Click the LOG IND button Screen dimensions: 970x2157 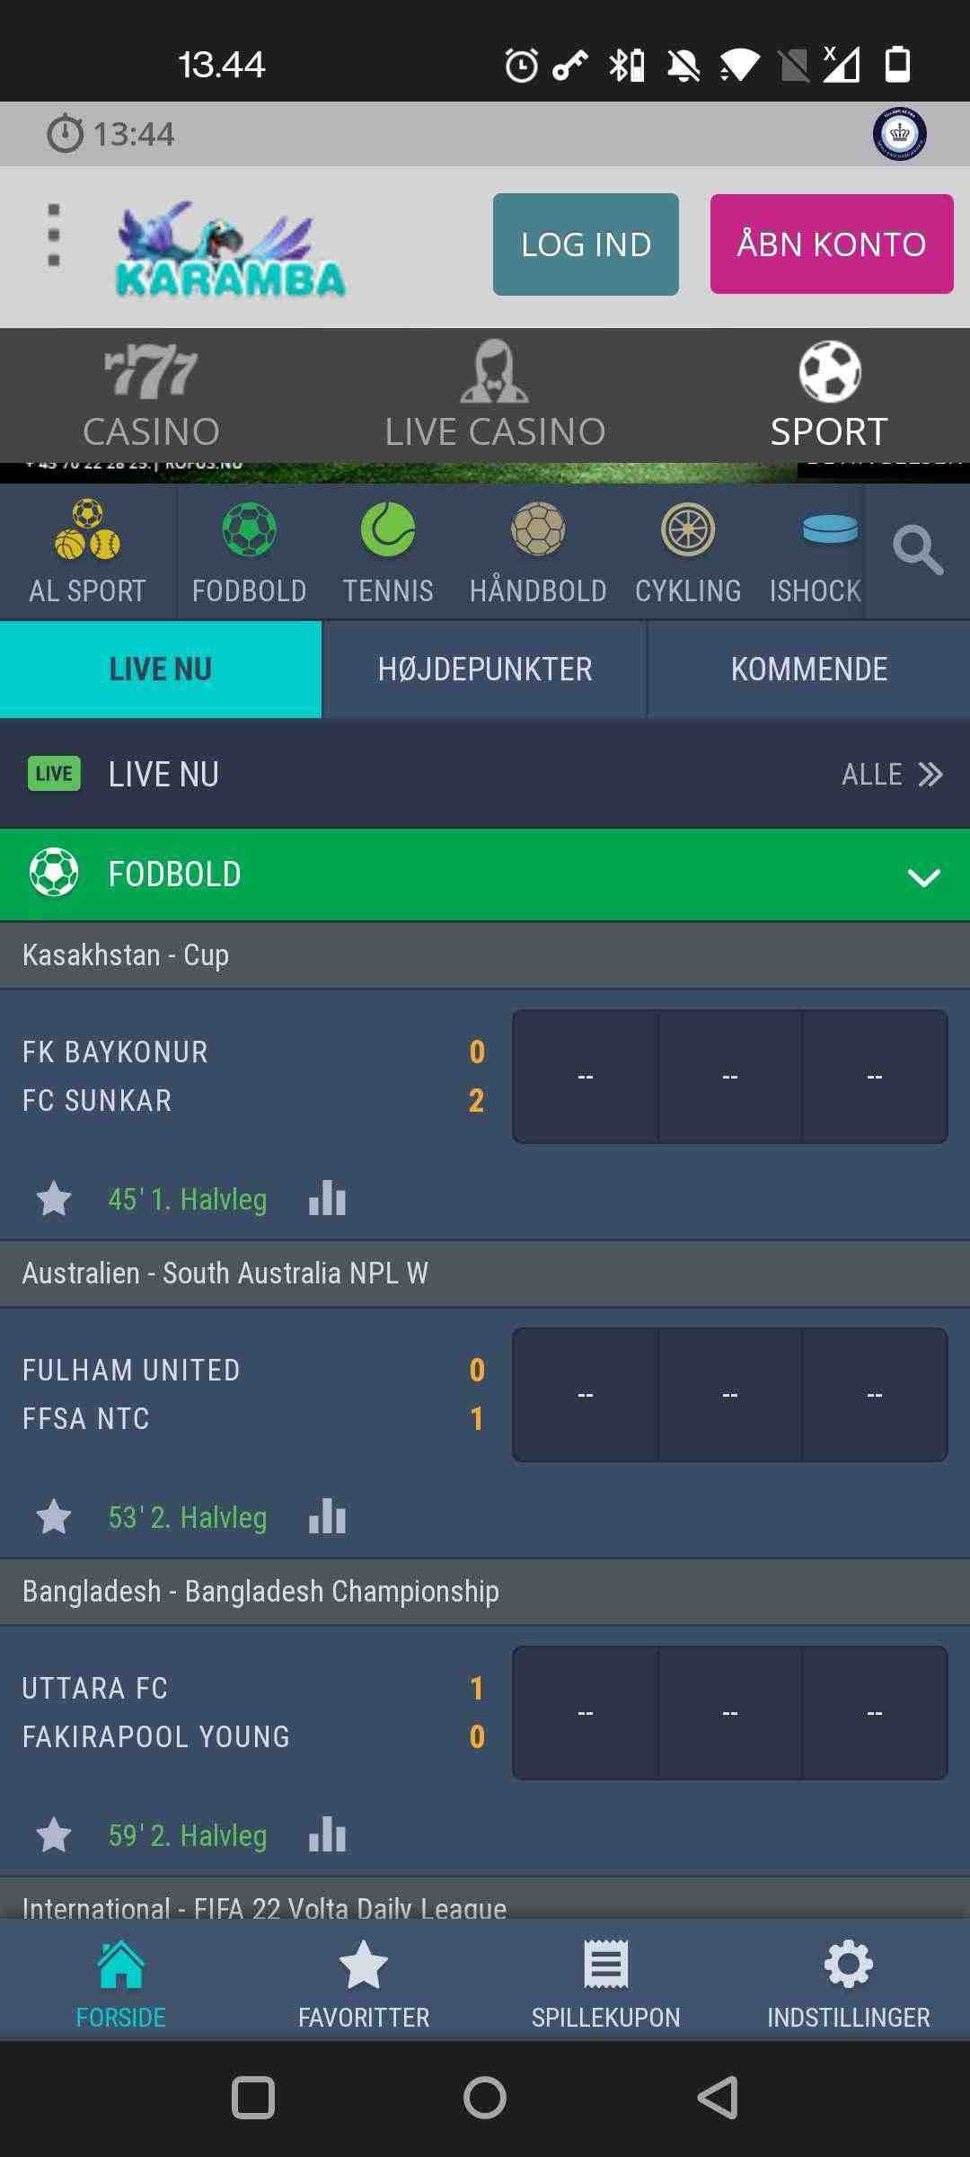[586, 244]
